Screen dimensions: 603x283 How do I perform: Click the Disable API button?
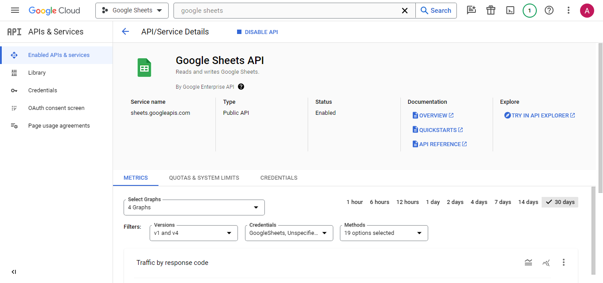[257, 32]
